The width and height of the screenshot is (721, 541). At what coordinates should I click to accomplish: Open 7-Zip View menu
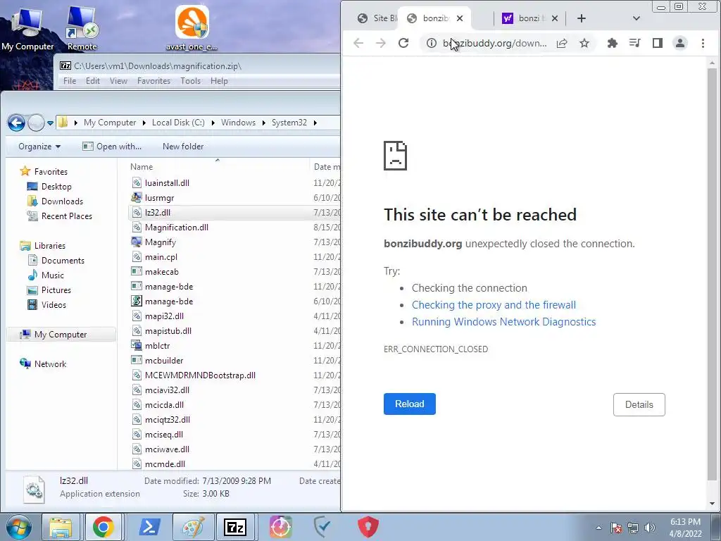(x=118, y=81)
